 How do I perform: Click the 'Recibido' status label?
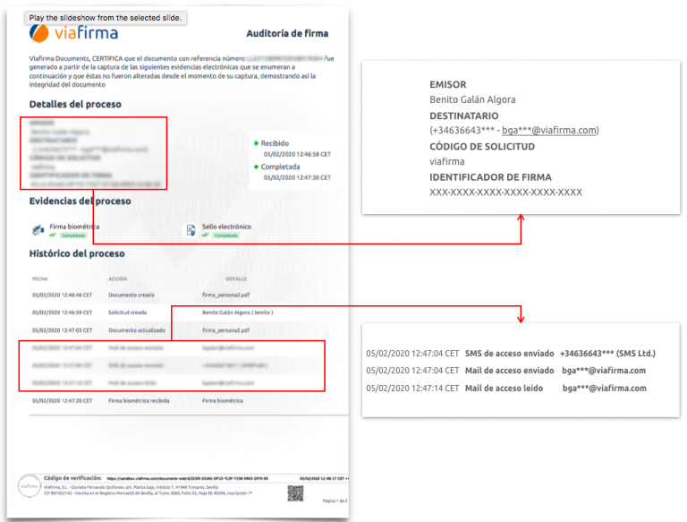275,143
